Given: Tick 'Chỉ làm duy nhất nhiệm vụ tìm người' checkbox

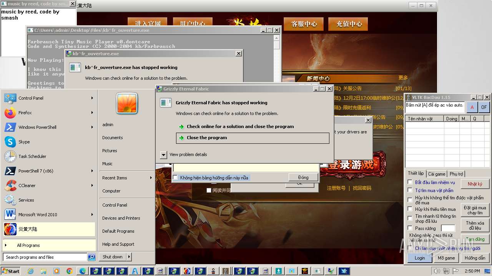Looking at the screenshot, I should (410, 248).
